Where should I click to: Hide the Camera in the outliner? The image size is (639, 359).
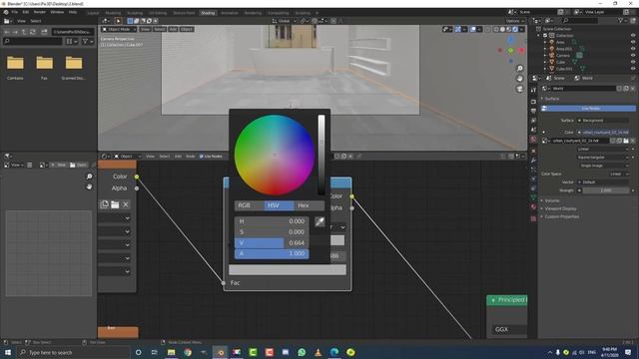click(x=633, y=56)
